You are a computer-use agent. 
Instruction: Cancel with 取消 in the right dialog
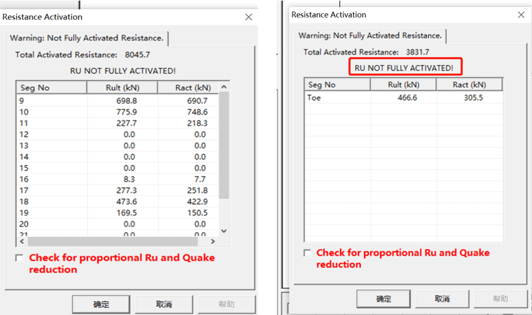pos(442,299)
